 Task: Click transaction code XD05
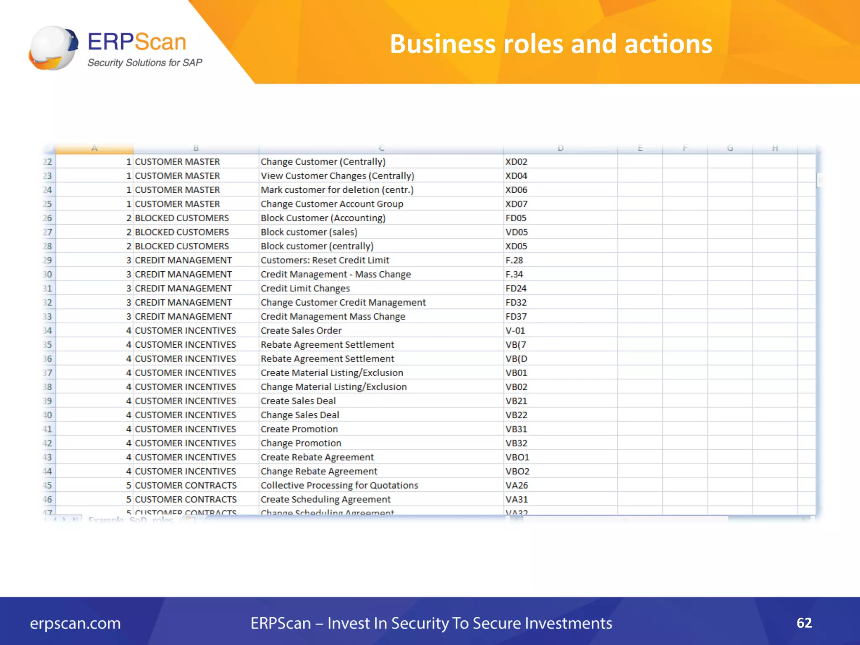pyautogui.click(x=561, y=246)
